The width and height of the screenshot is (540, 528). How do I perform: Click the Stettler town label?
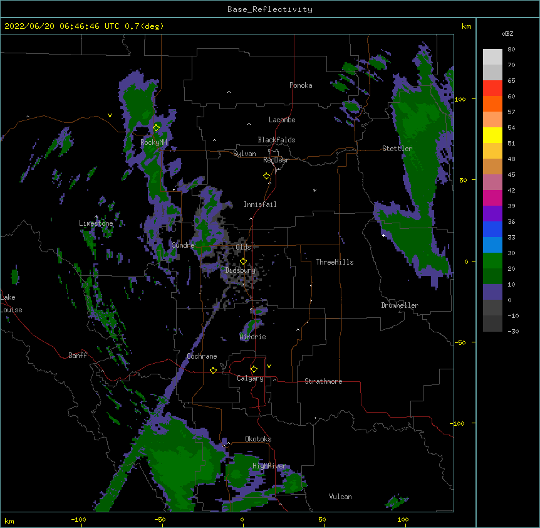point(397,149)
